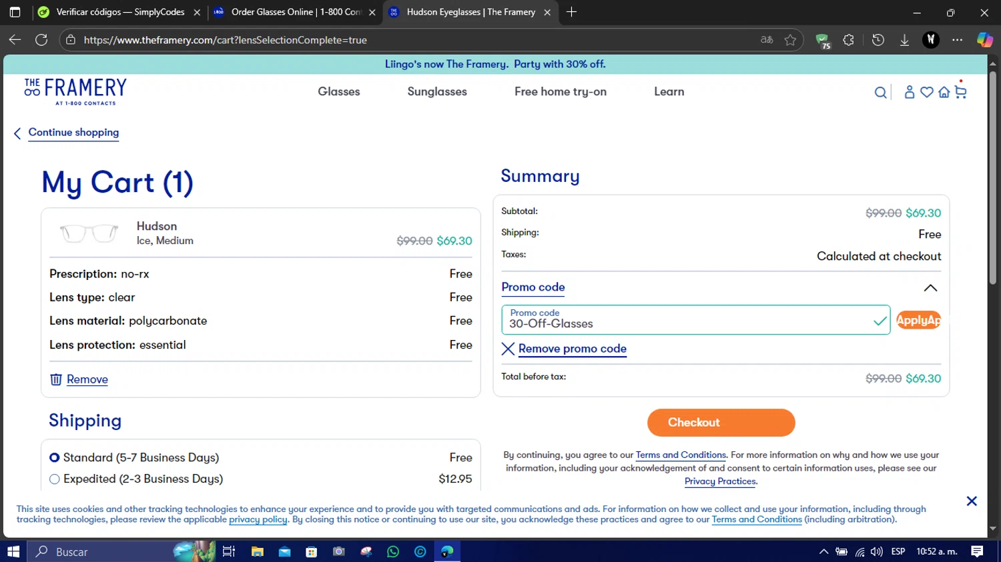Click the trash icon beside Remove
Viewport: 1001px width, 562px height.
pos(56,379)
